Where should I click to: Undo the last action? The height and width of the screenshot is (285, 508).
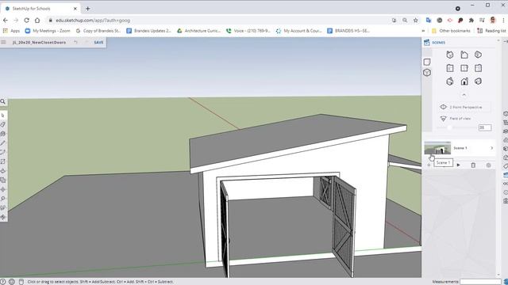75,42
